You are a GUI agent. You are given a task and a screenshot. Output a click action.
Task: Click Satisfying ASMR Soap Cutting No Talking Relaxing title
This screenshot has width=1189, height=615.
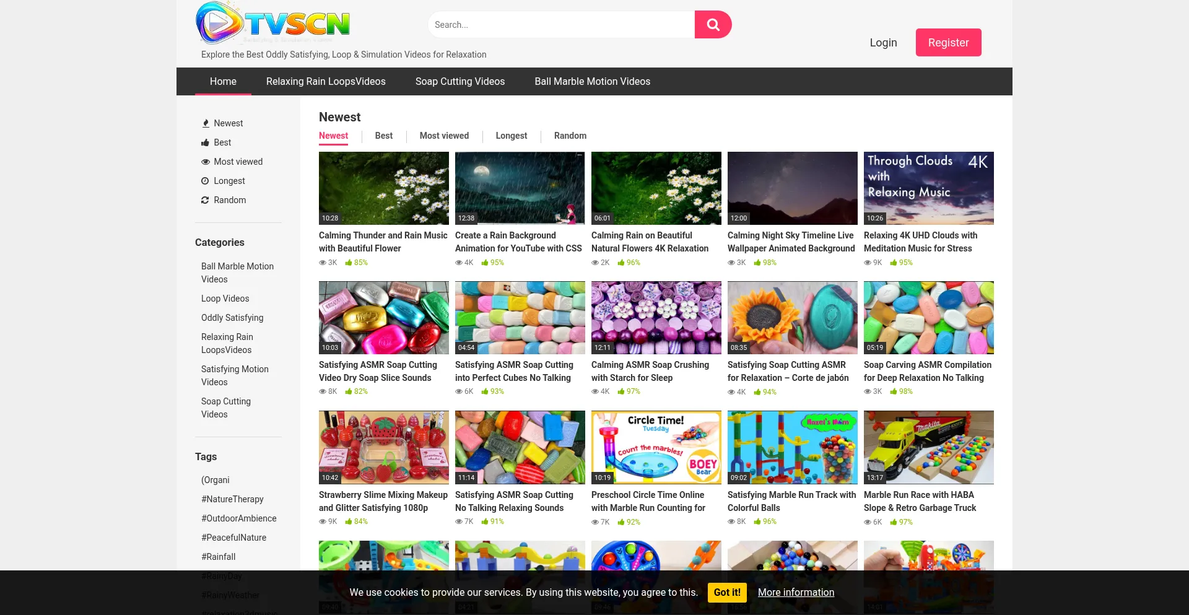tap(514, 502)
